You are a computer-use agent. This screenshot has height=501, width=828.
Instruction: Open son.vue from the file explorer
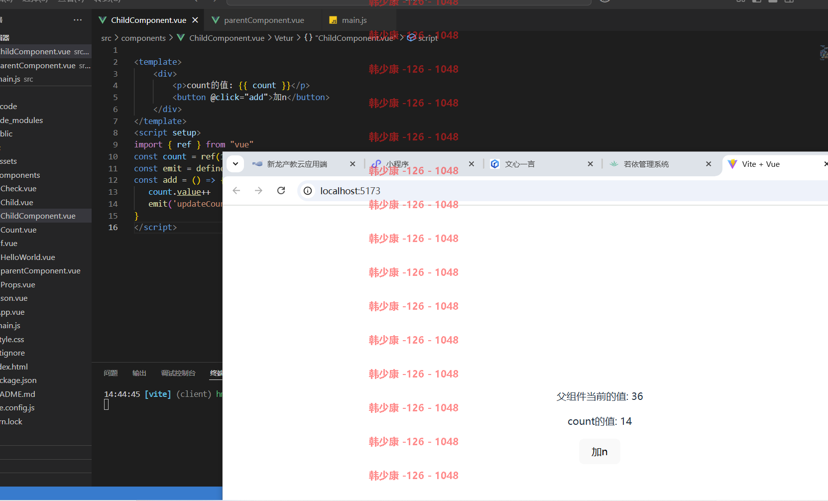45,298
